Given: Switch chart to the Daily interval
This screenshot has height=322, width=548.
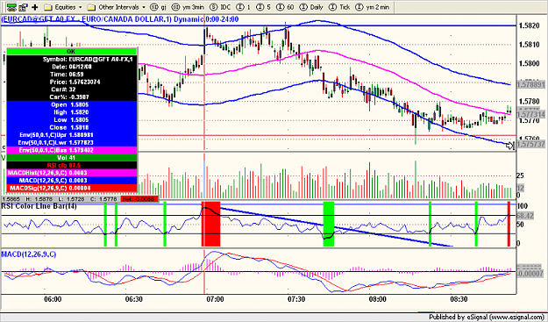Looking at the screenshot, I should 312,7.
